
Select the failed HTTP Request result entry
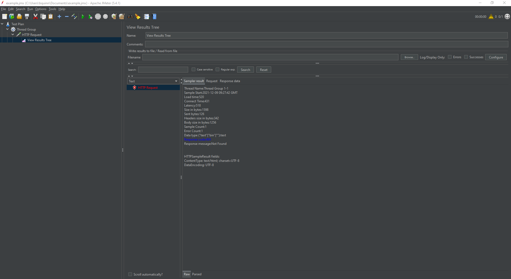coord(148,87)
